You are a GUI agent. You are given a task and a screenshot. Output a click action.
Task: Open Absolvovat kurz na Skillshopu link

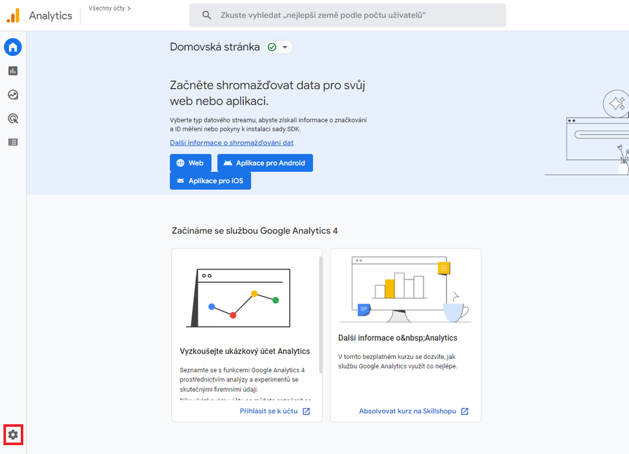(413, 411)
